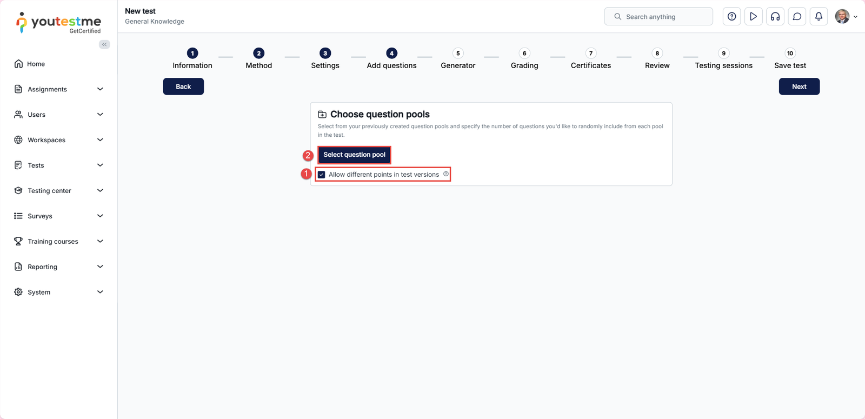Open the chat bubble icon

(797, 17)
